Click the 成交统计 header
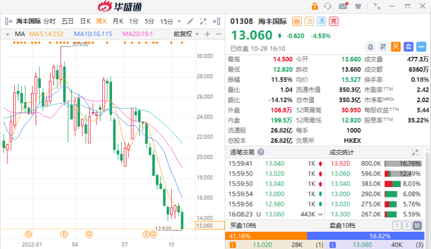This screenshot has height=249, width=431. [x=342, y=153]
